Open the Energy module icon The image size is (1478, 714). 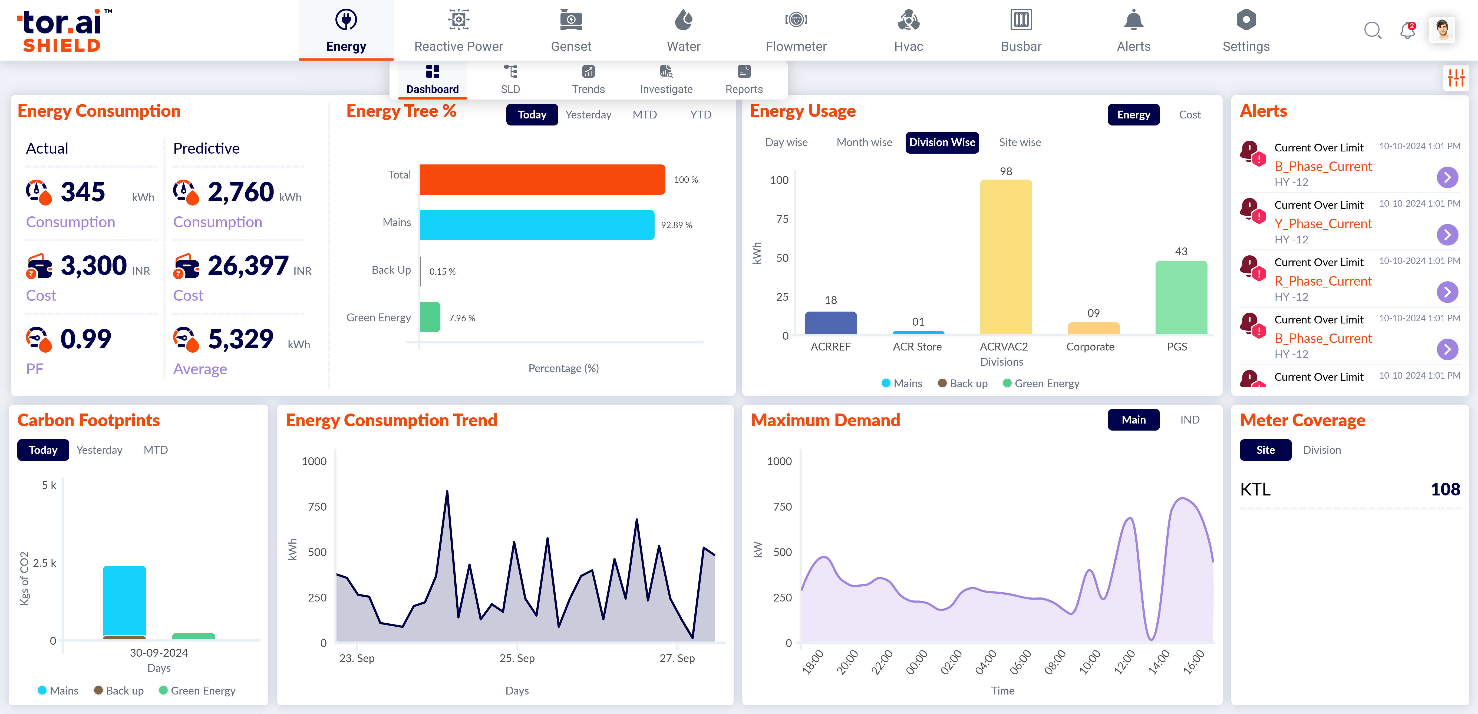(x=346, y=20)
